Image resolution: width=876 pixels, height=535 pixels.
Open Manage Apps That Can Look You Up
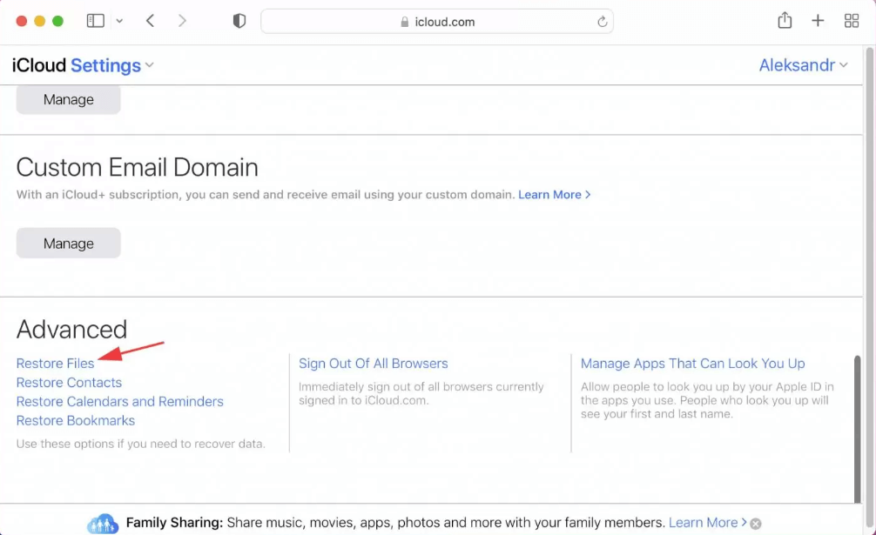693,363
